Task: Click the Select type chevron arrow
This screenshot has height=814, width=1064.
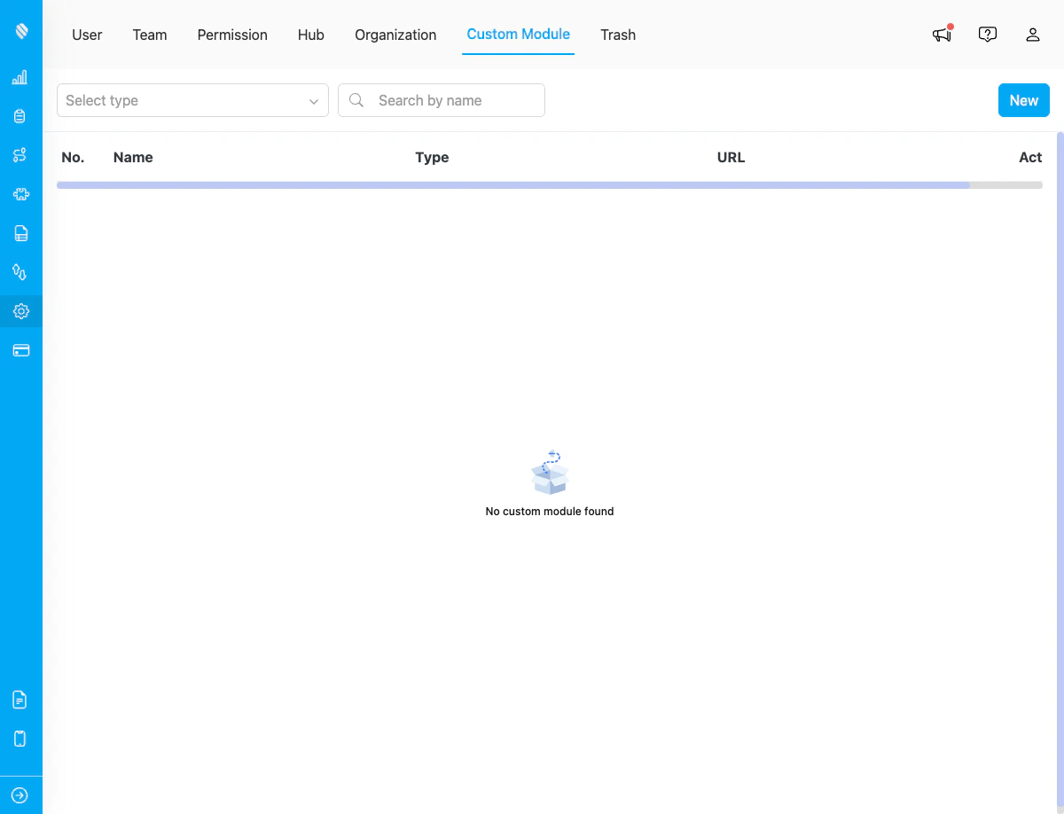Action: [314, 101]
